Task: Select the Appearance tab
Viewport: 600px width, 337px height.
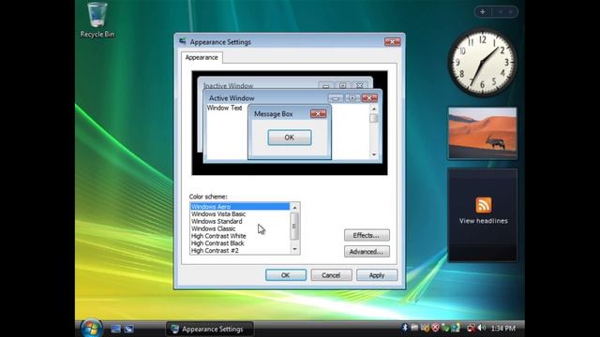Action: tap(202, 57)
